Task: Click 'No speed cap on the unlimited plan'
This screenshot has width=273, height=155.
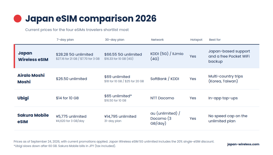Action: click(228, 118)
